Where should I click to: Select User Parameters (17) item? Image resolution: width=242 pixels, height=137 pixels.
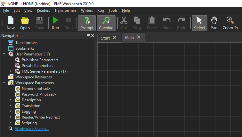(33, 54)
